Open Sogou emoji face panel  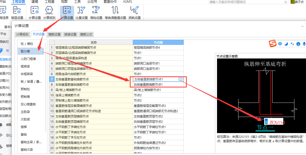(298, 44)
